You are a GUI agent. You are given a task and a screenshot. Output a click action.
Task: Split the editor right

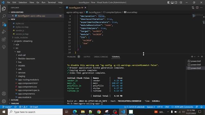pyautogui.click(x=197, y=8)
